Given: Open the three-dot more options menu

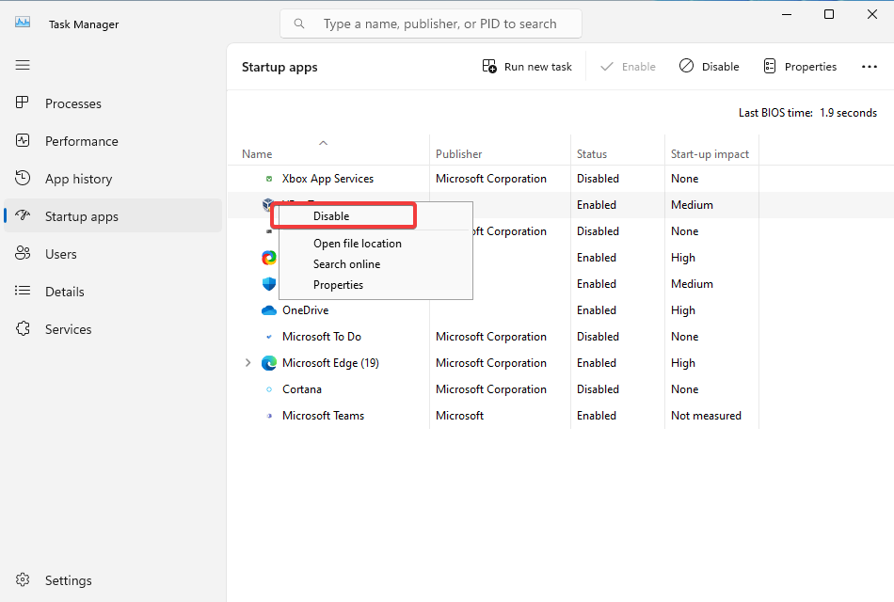Looking at the screenshot, I should [869, 67].
